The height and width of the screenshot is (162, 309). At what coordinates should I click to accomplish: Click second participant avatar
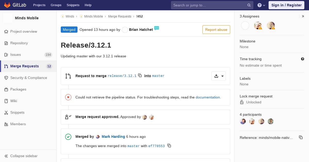pyautogui.click(x=252, y=121)
